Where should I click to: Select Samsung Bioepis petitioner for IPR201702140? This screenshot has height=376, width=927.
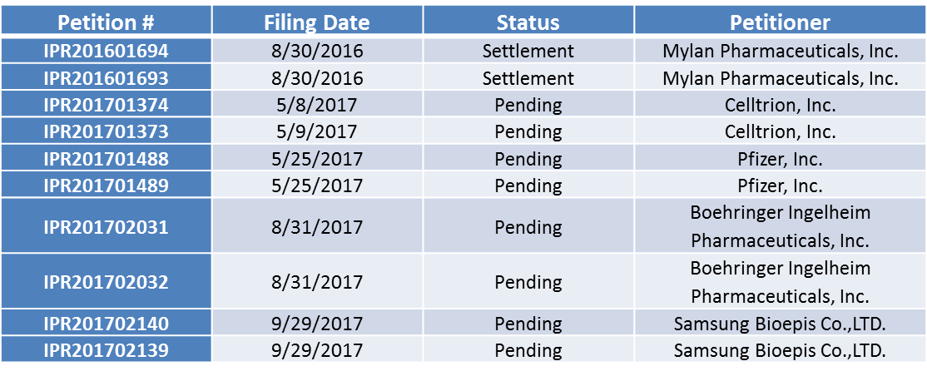tap(780, 324)
